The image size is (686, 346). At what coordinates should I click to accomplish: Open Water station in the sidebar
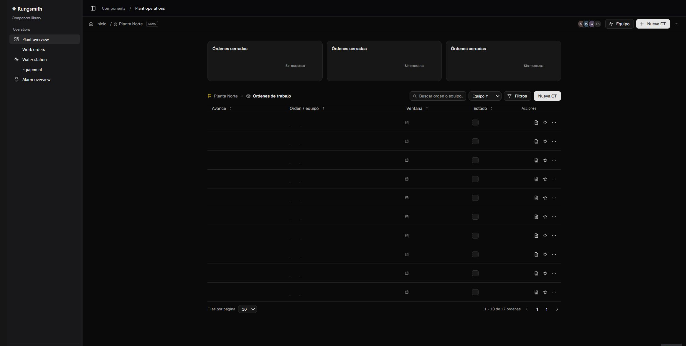pos(44,59)
